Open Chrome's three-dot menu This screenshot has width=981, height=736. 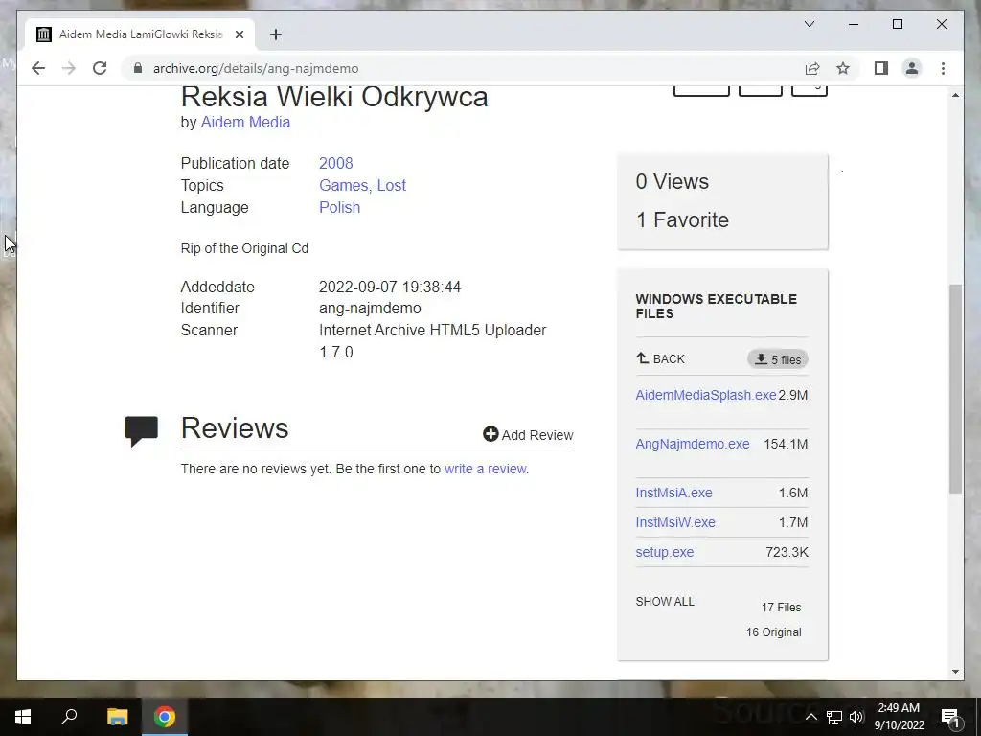click(943, 68)
